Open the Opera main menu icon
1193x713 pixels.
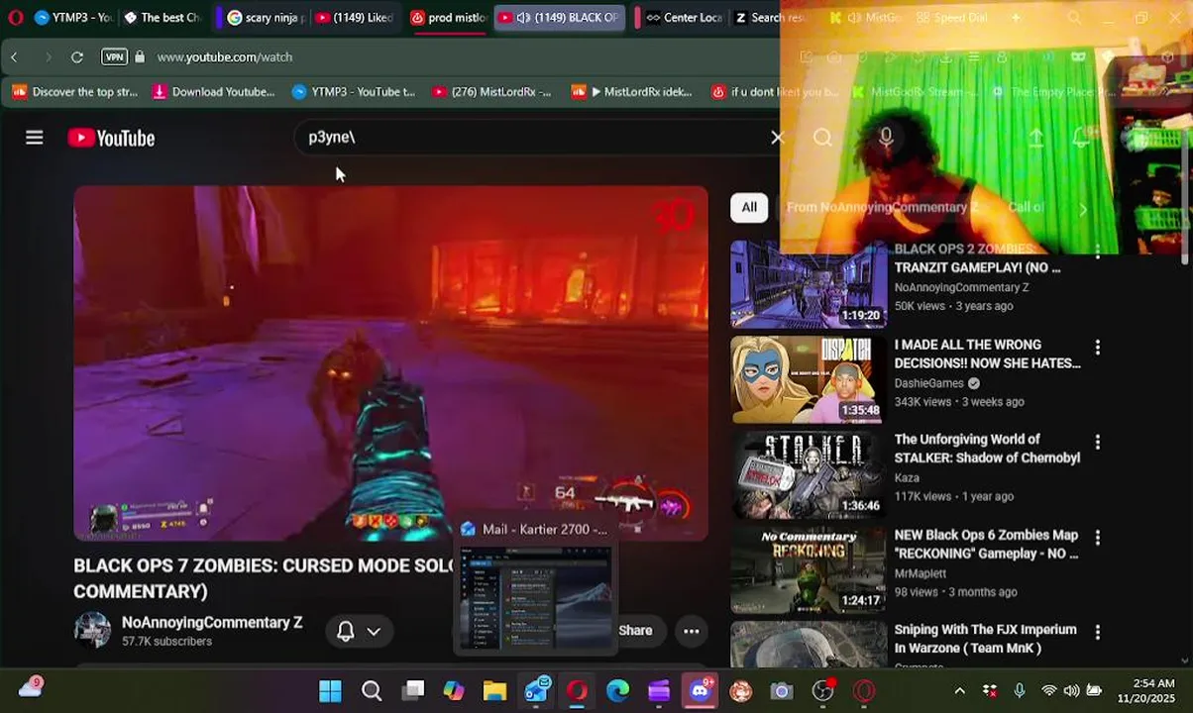tap(15, 17)
